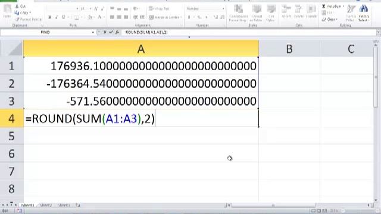Screen dimensions: 381x214
Task: Click AutoSum button
Action: tap(332, 7)
